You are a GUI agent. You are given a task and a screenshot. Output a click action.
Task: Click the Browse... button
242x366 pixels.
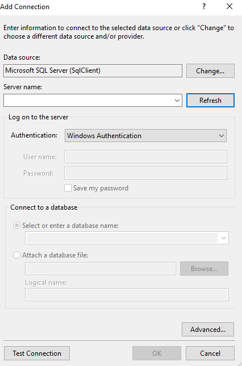204,268
